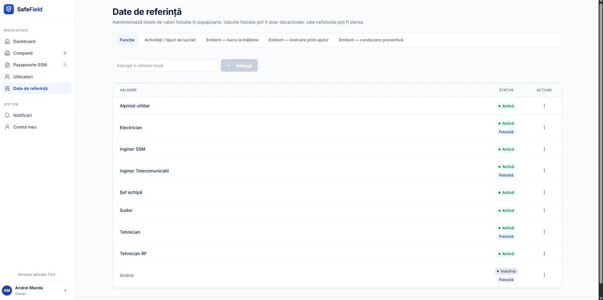603x300 pixels.
Task: Click the STATUS column header
Action: pos(506,90)
